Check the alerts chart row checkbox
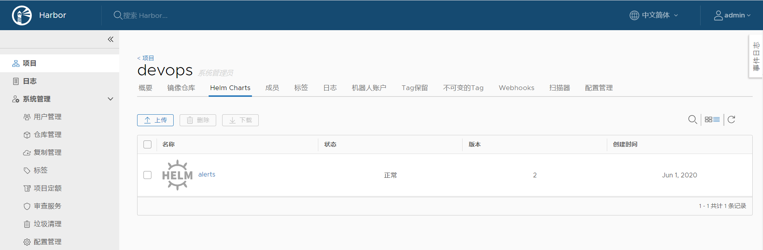The height and width of the screenshot is (250, 763). click(147, 175)
